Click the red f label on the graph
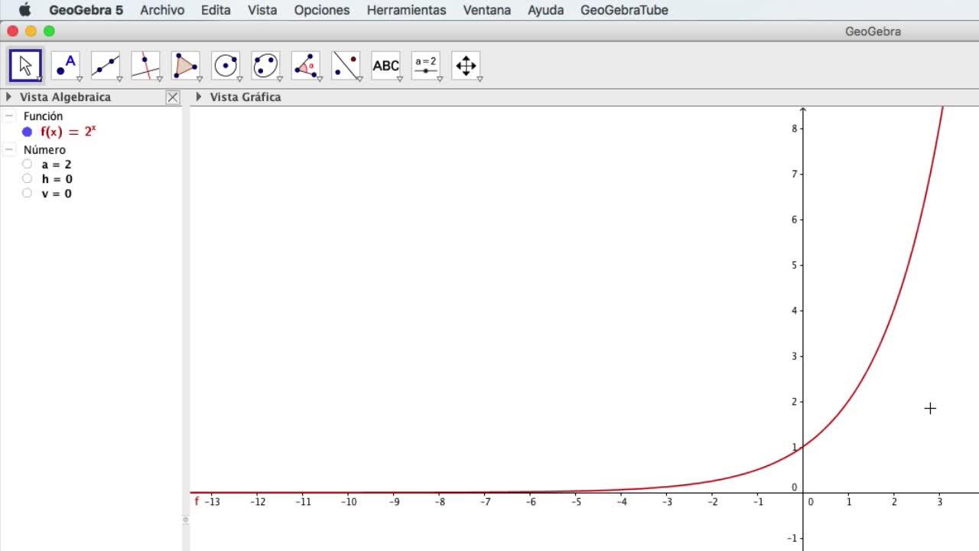This screenshot has width=979, height=551. click(197, 501)
